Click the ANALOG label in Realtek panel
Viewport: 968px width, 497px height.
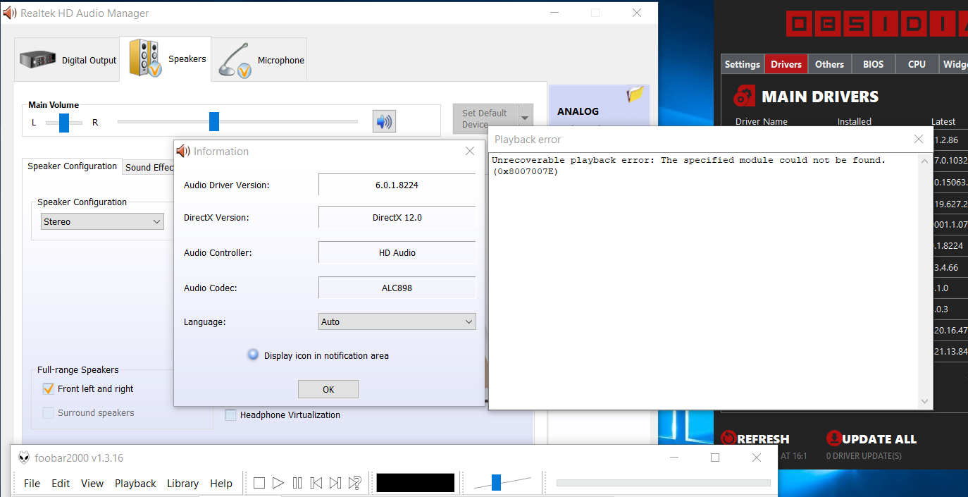(578, 111)
